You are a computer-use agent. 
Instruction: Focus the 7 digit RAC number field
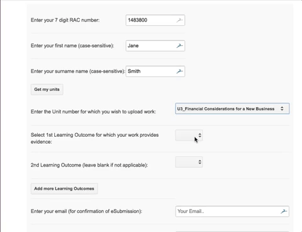click(155, 20)
